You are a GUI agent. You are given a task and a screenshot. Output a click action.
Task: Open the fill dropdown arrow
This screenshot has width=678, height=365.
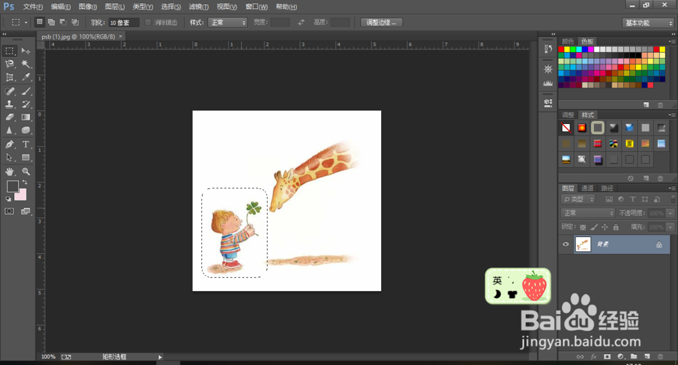(x=671, y=227)
